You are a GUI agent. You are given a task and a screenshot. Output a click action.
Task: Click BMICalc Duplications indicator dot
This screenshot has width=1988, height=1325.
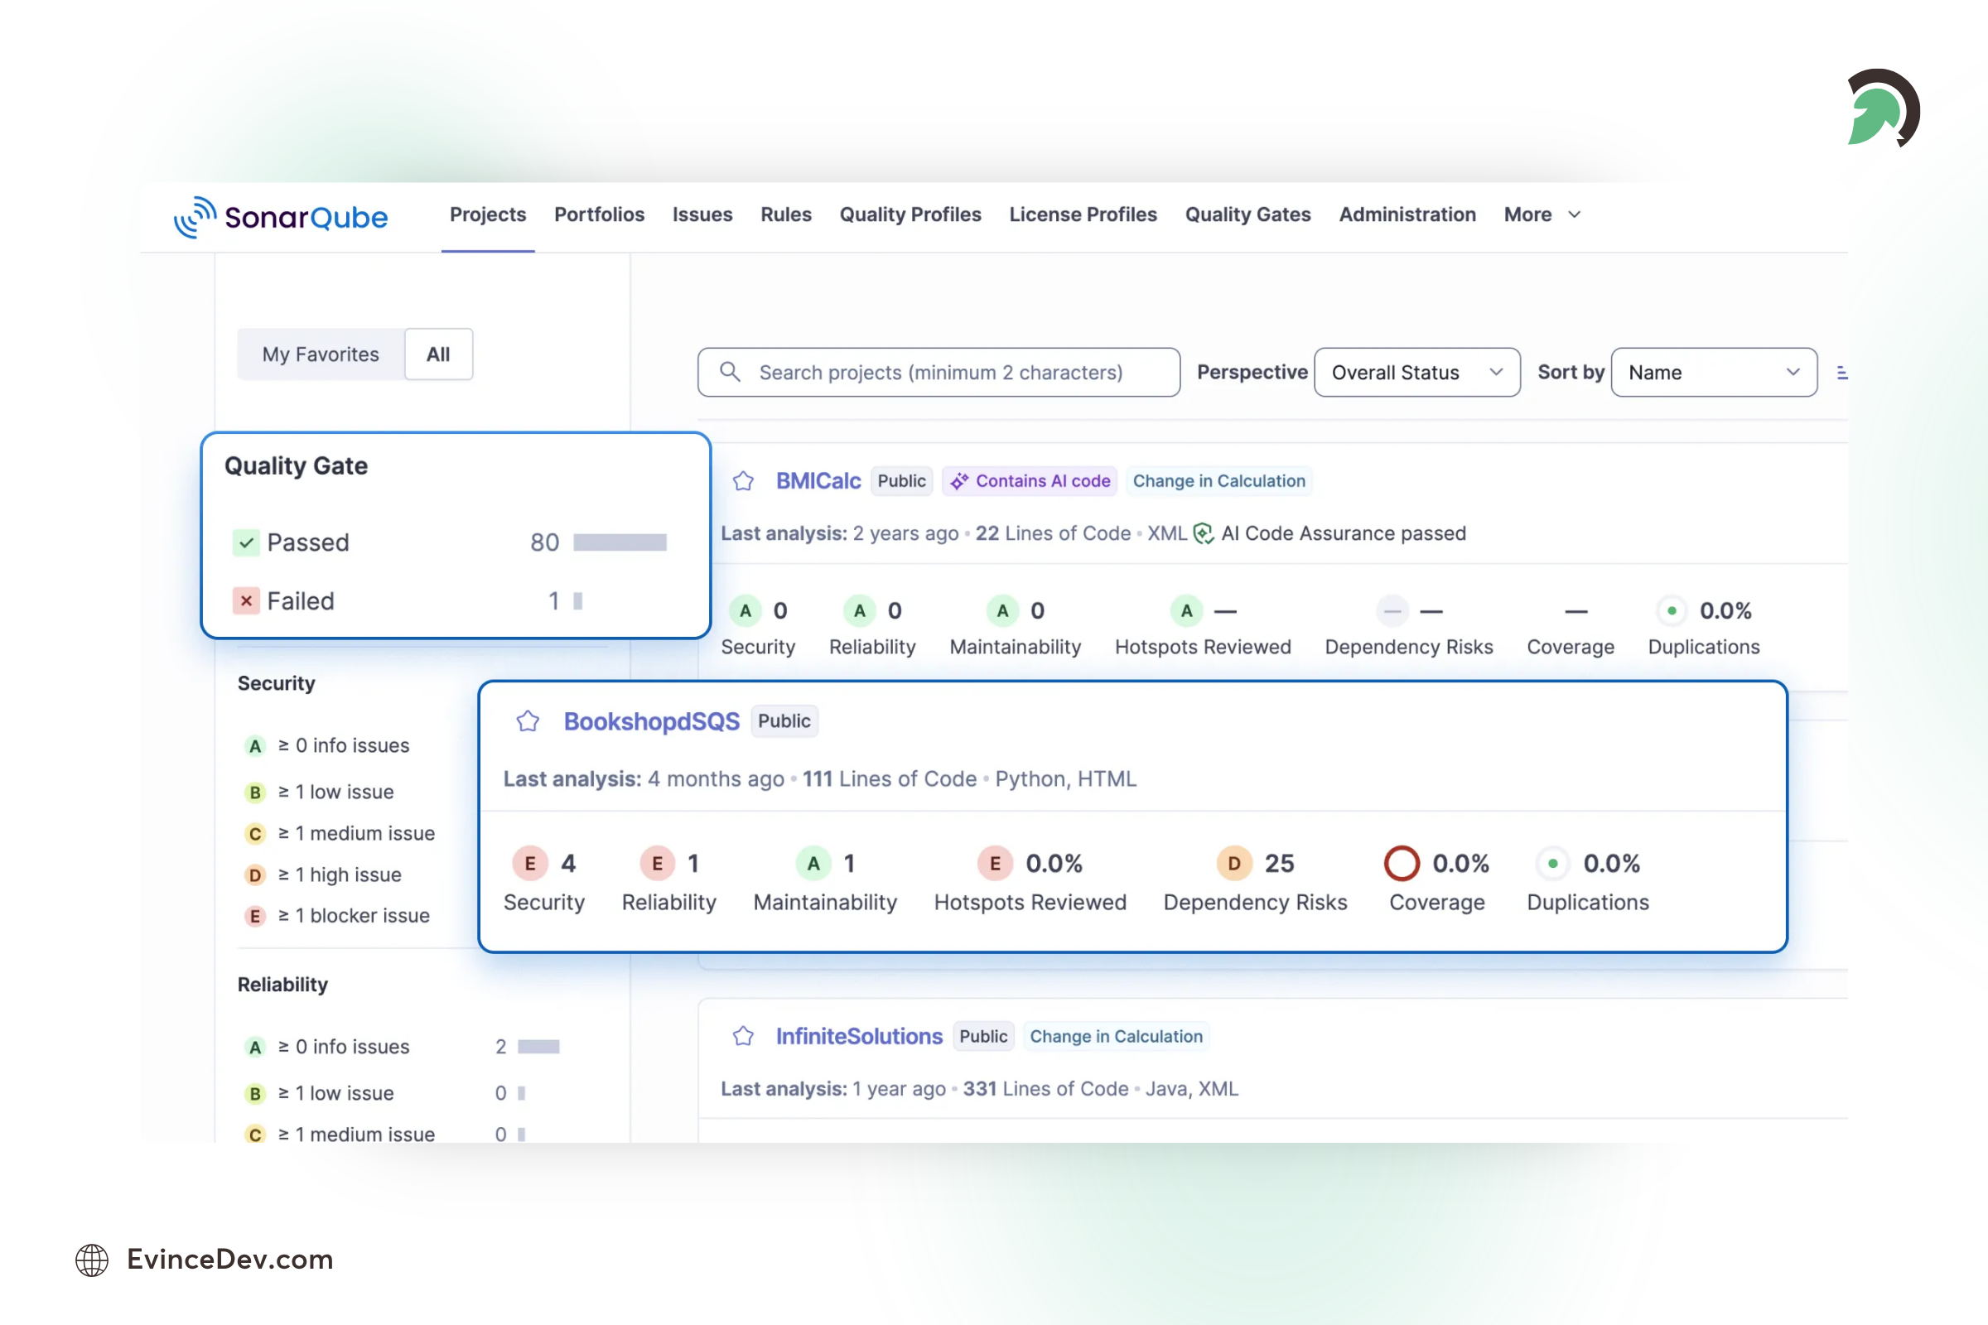click(1671, 611)
